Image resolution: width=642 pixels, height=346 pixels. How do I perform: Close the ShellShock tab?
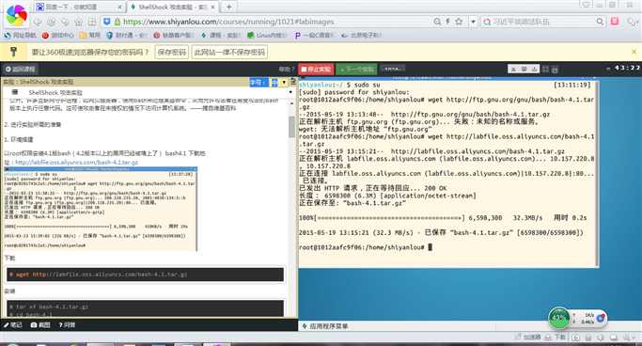[213, 7]
